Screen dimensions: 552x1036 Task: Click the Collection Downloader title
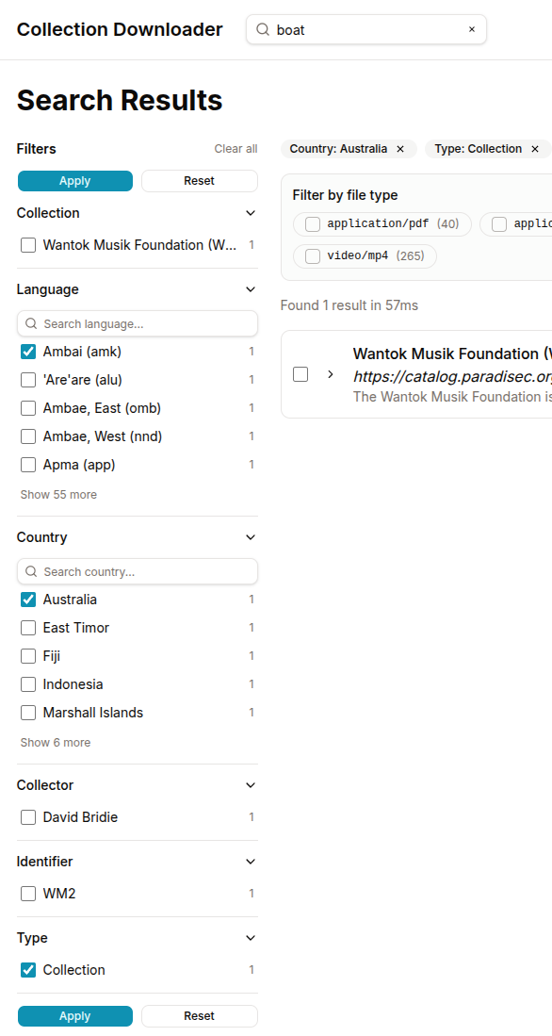point(120,30)
